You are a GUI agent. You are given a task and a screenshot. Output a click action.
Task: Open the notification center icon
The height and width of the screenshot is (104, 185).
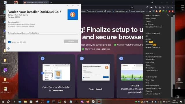click(x=181, y=102)
